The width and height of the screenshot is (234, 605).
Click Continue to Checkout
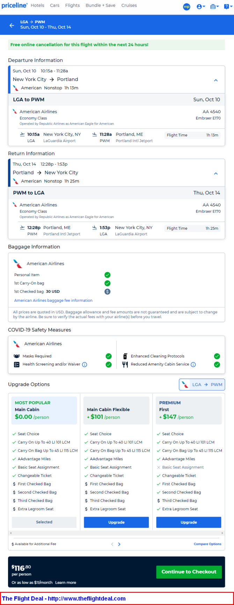189,572
